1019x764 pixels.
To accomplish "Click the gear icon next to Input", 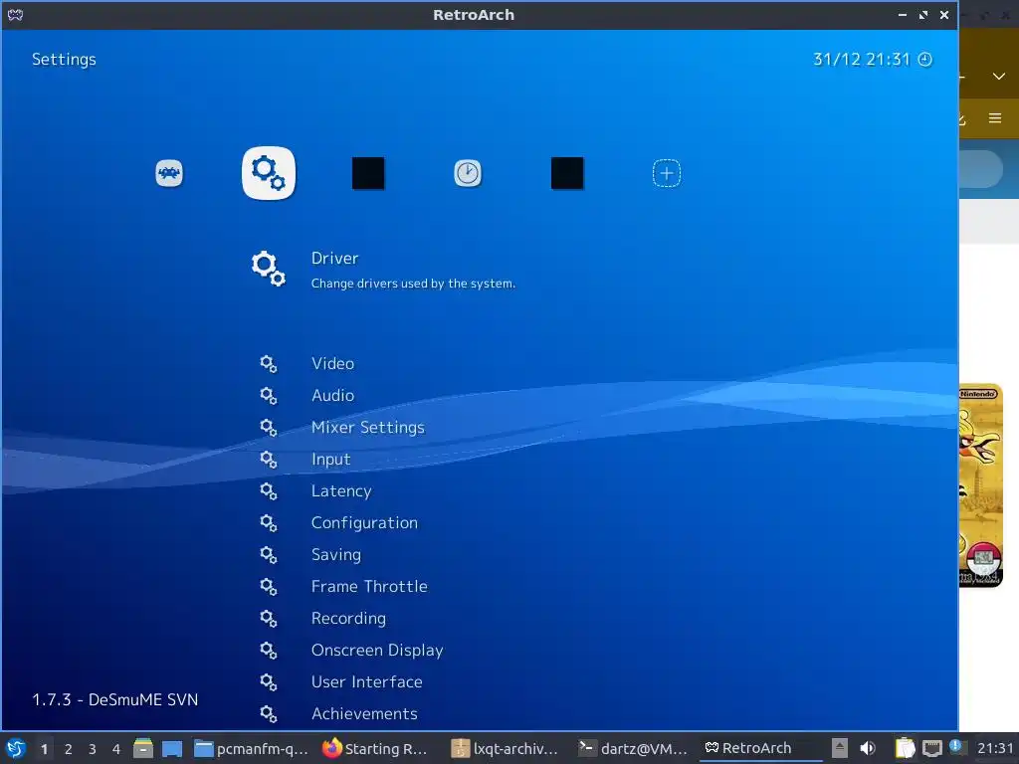I will point(269,460).
